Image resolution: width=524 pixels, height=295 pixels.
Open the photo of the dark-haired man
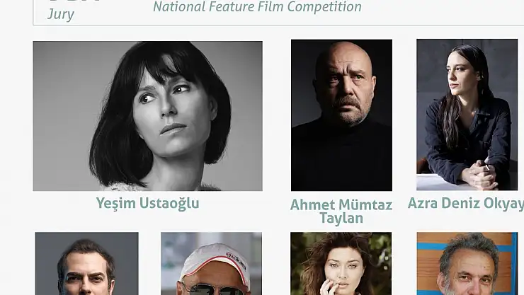[x=86, y=264]
